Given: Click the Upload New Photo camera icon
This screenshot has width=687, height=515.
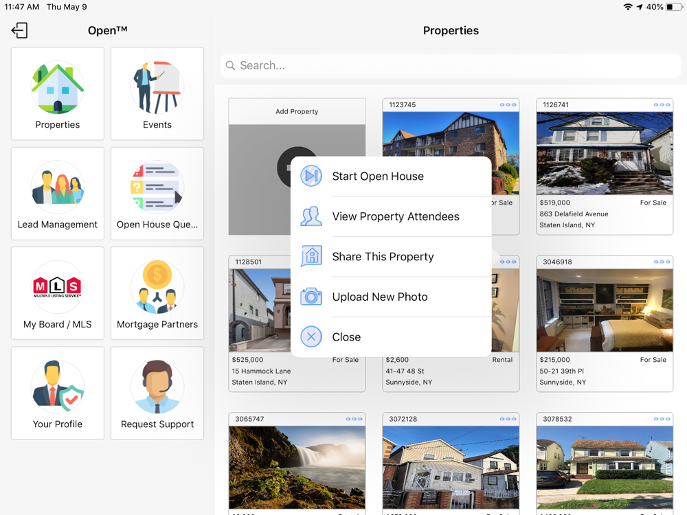Looking at the screenshot, I should pyautogui.click(x=311, y=297).
